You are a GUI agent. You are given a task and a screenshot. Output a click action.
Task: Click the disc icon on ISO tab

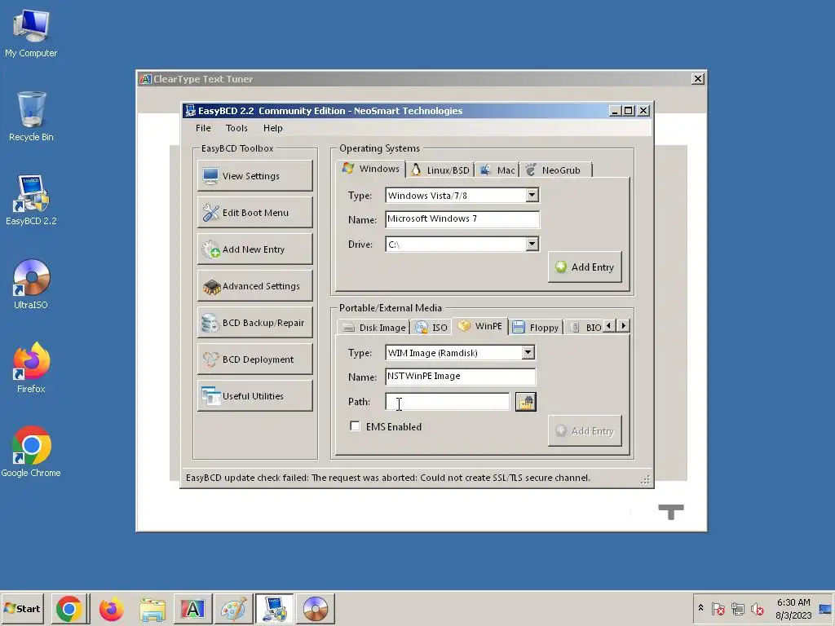(422, 327)
